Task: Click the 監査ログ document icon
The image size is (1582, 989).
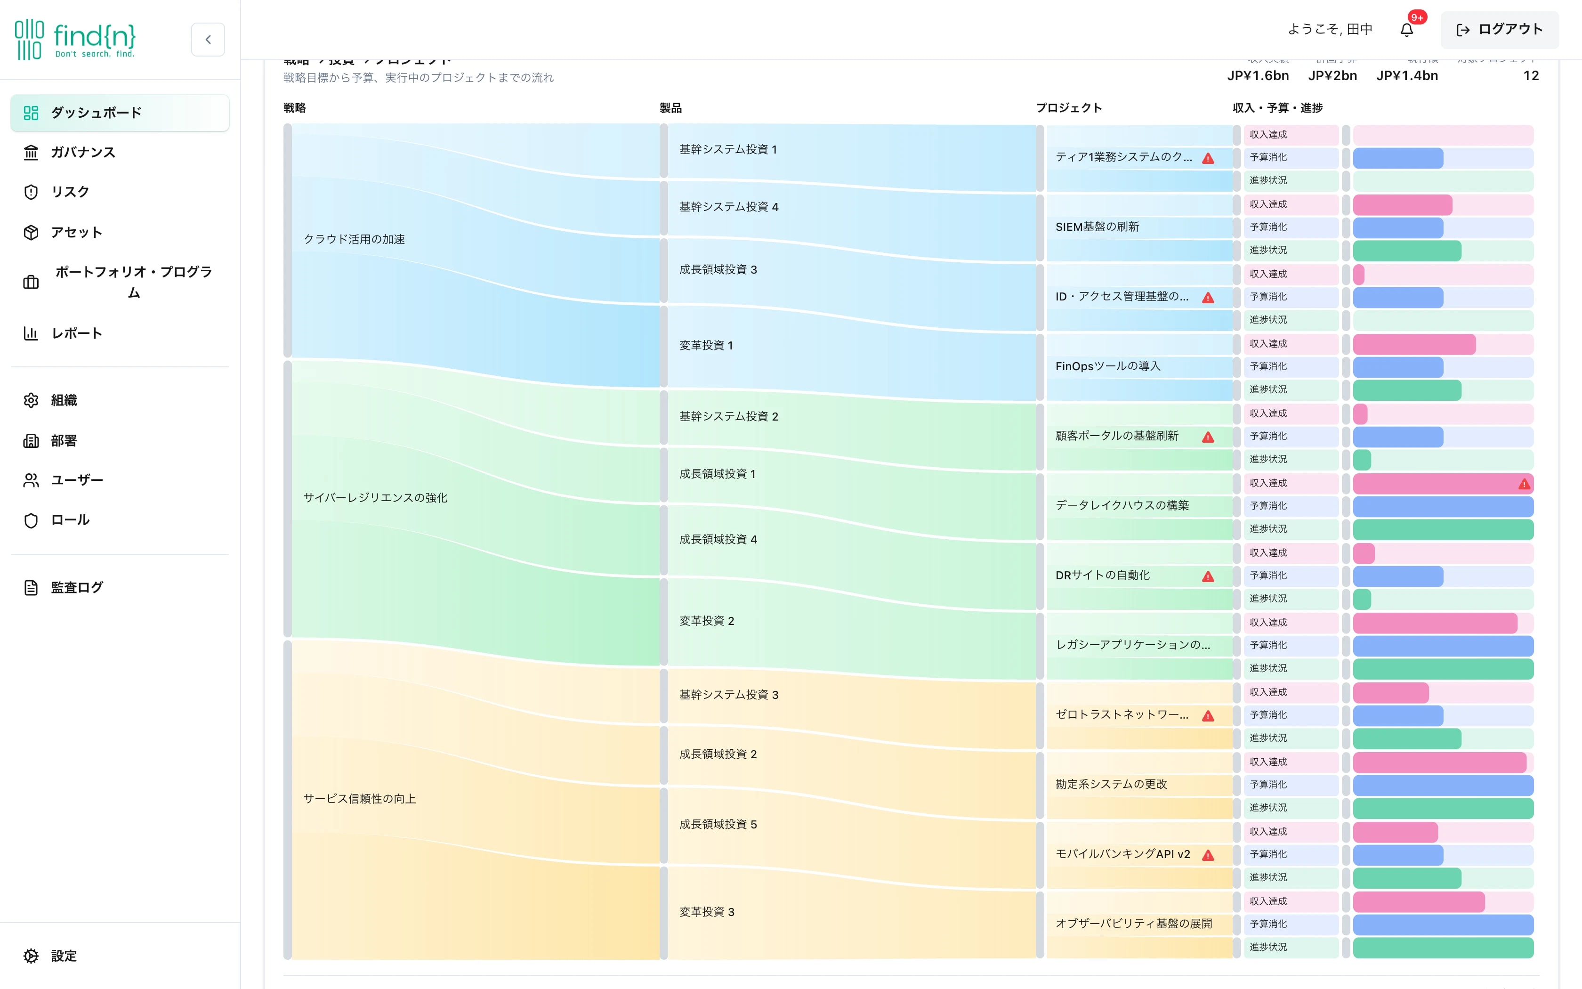Action: pos(31,587)
